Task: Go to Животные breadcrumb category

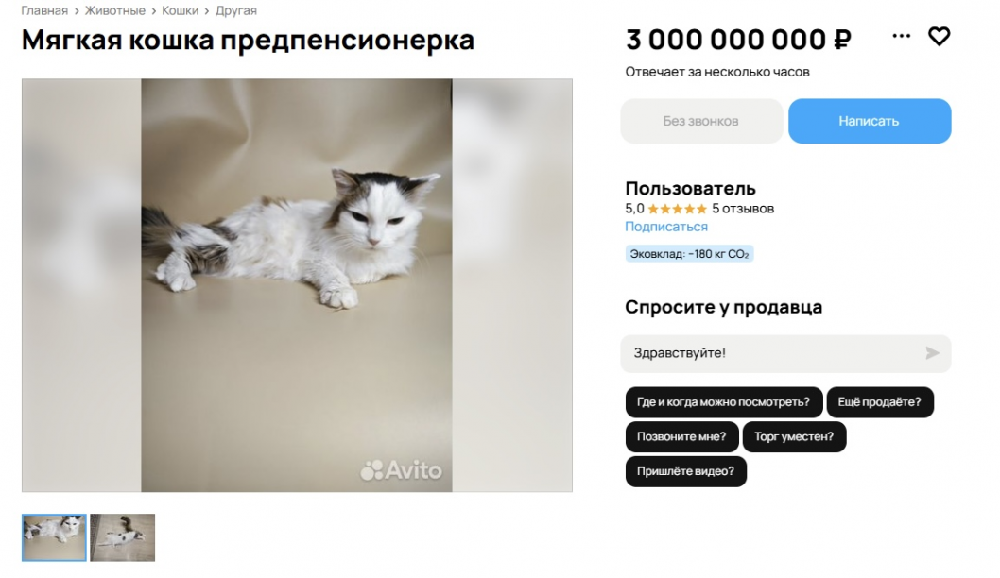Action: tap(114, 10)
